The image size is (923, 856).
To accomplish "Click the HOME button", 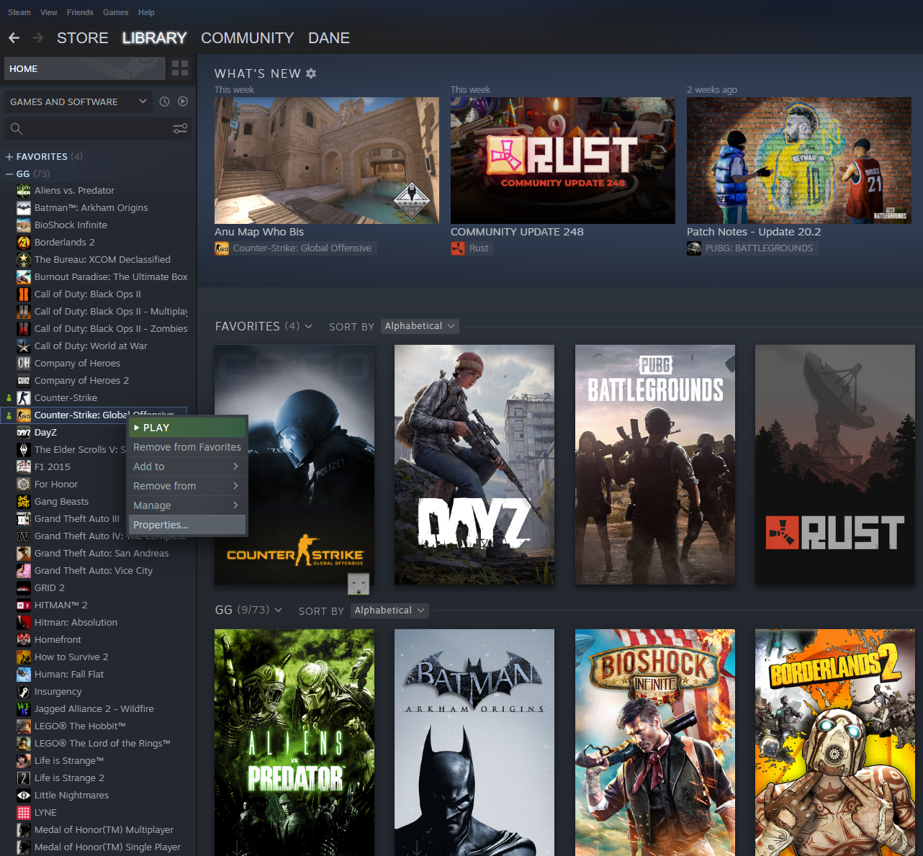I will tap(85, 68).
